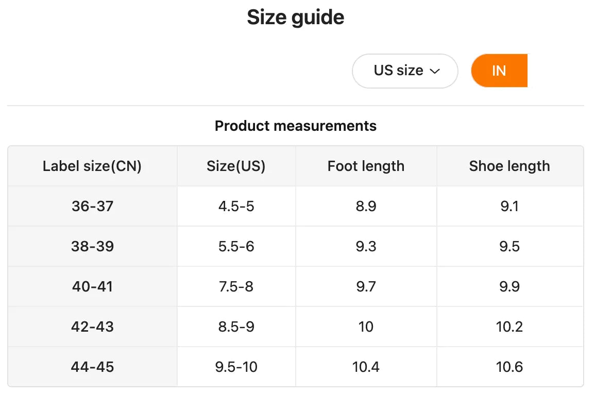The height and width of the screenshot is (394, 595).
Task: Select the shoe length 10.2 value
Action: point(509,327)
